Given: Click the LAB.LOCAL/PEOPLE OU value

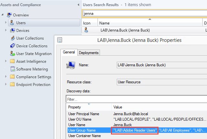Looking at the screenshot, I should click(x=132, y=119).
